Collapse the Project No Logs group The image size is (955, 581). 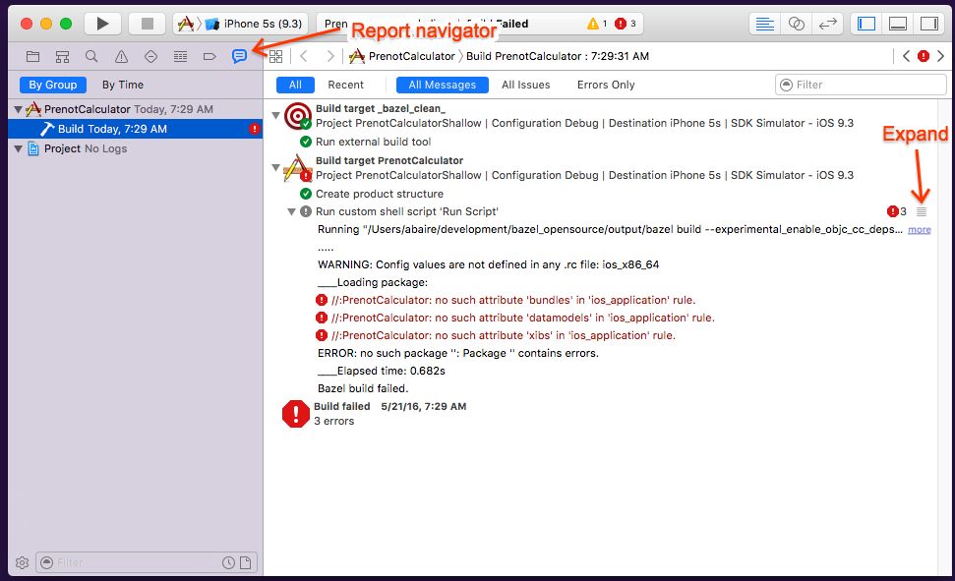(x=19, y=149)
